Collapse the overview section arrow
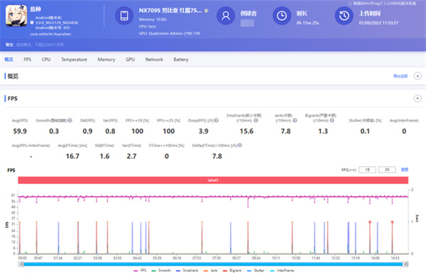426x274 pixels. click(417, 76)
